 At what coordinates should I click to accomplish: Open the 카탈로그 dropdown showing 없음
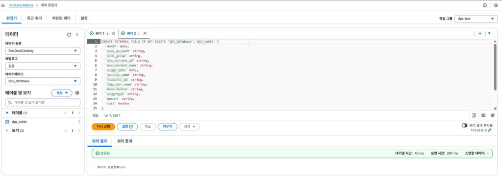[43, 66]
